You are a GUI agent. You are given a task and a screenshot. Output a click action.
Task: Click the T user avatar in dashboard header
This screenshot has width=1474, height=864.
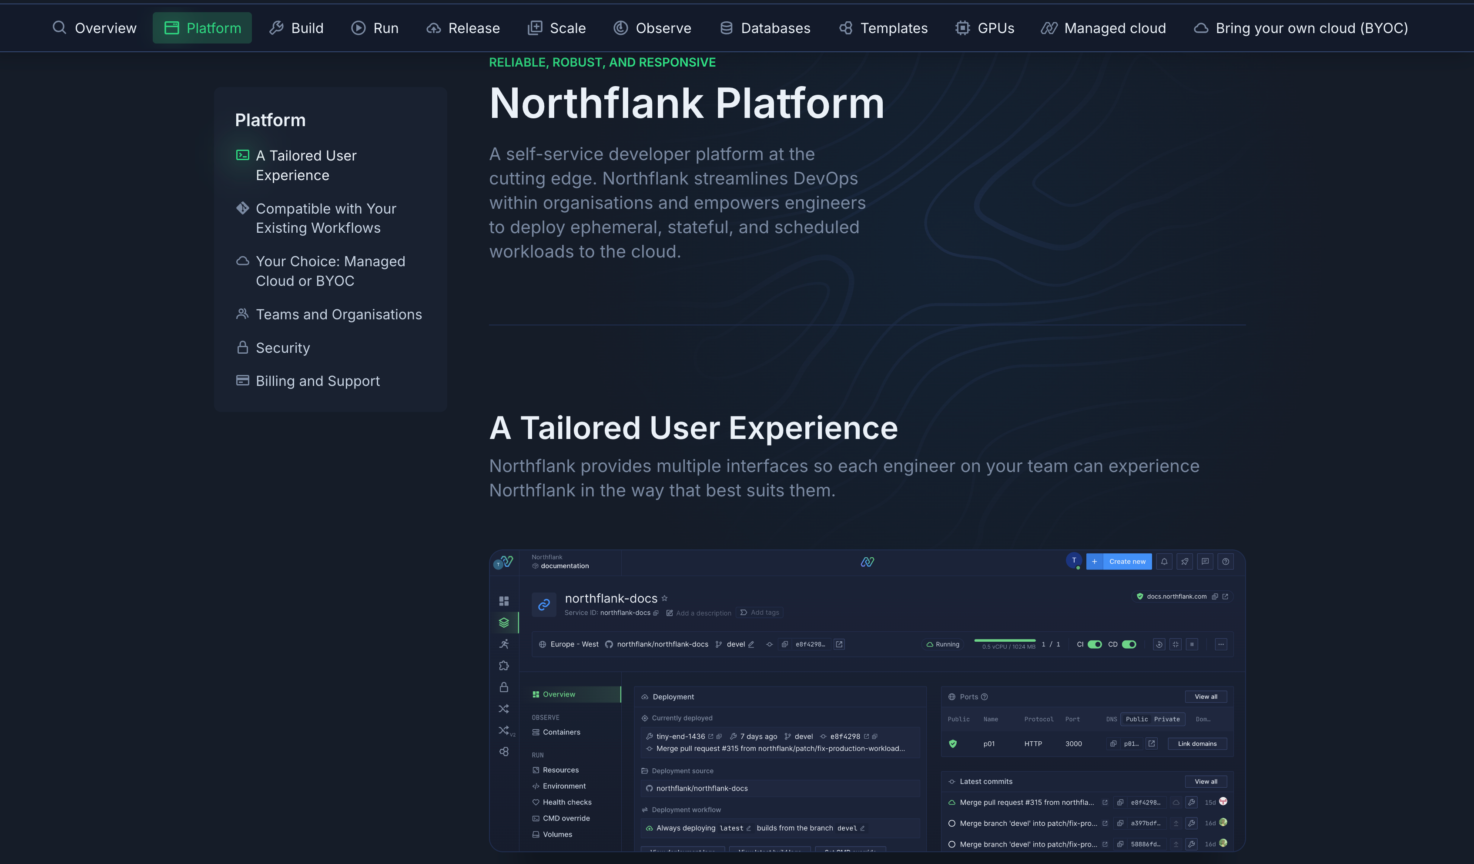(1074, 560)
